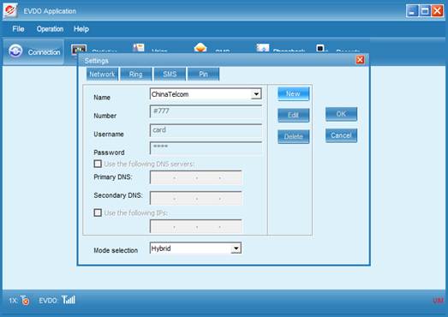The image size is (448, 317).
Task: Close the Settings dialog with the X
Action: [360, 60]
